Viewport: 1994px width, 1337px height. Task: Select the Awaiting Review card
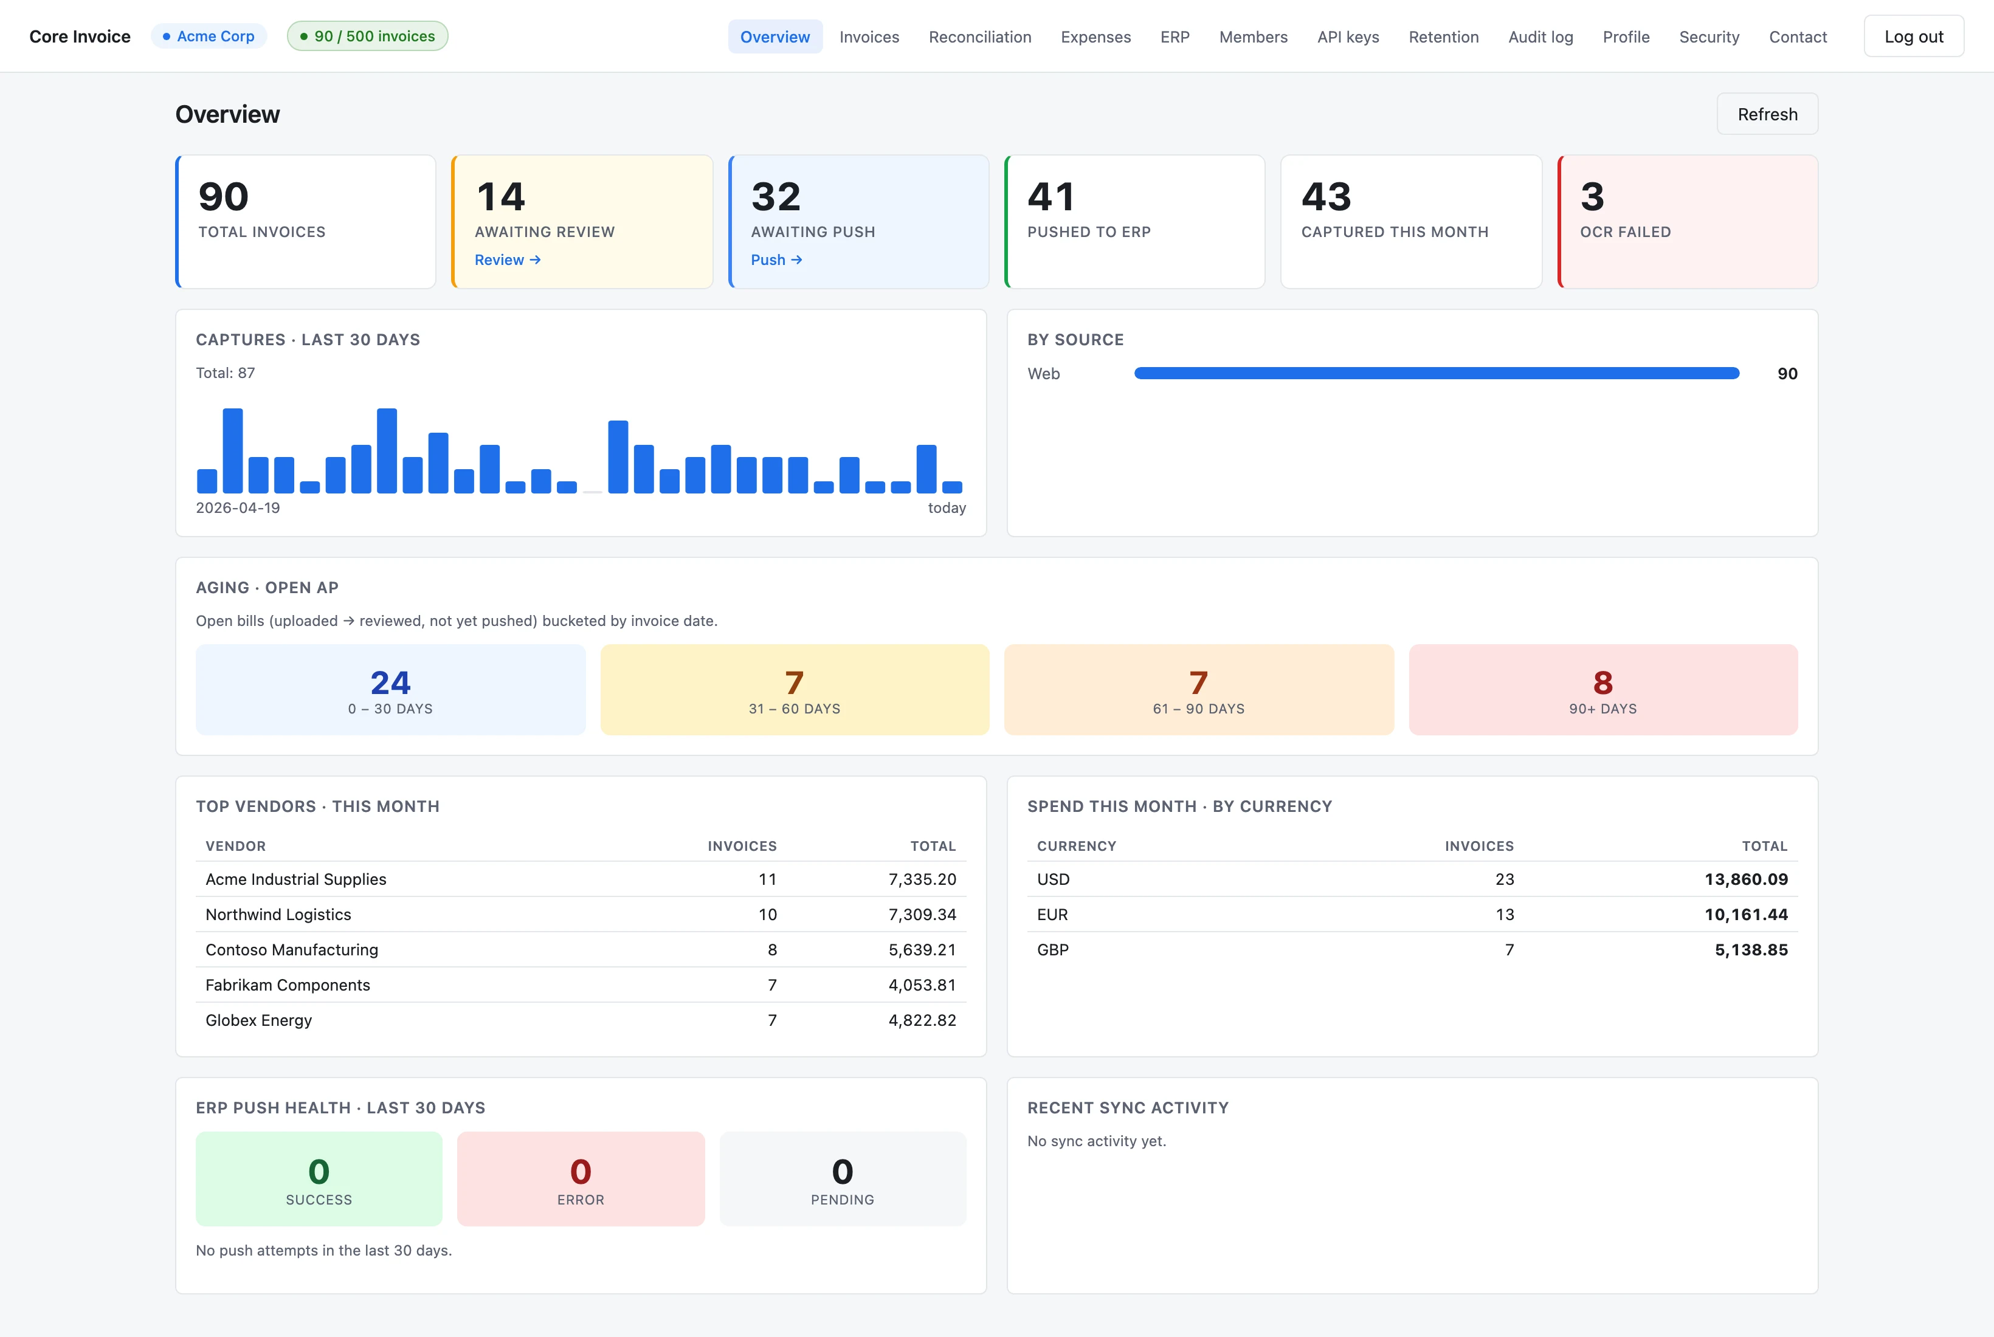click(x=582, y=222)
